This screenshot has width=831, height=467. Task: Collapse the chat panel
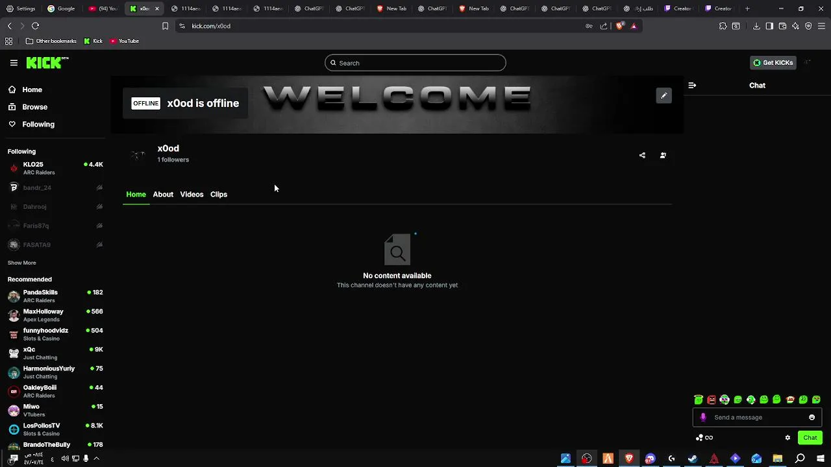[692, 85]
